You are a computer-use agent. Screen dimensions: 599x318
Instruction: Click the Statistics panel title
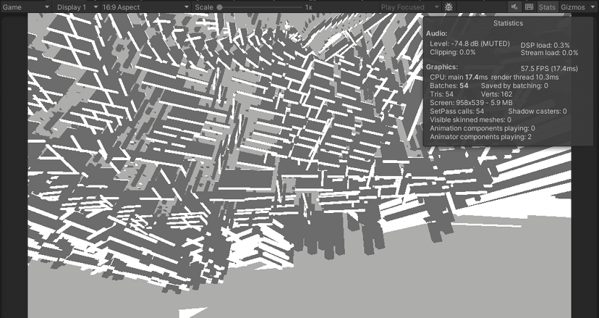pyautogui.click(x=508, y=23)
